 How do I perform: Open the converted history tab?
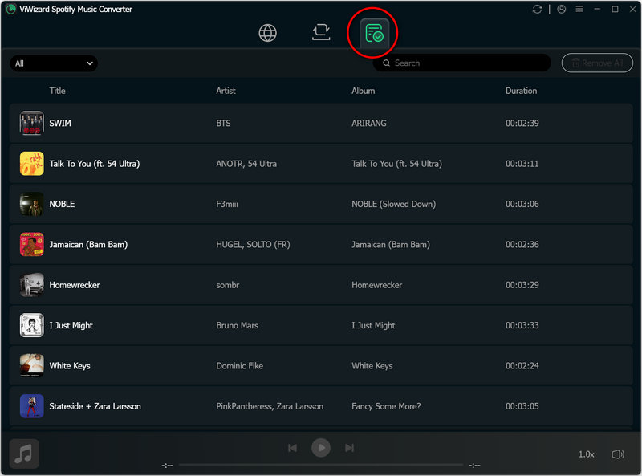pos(374,33)
